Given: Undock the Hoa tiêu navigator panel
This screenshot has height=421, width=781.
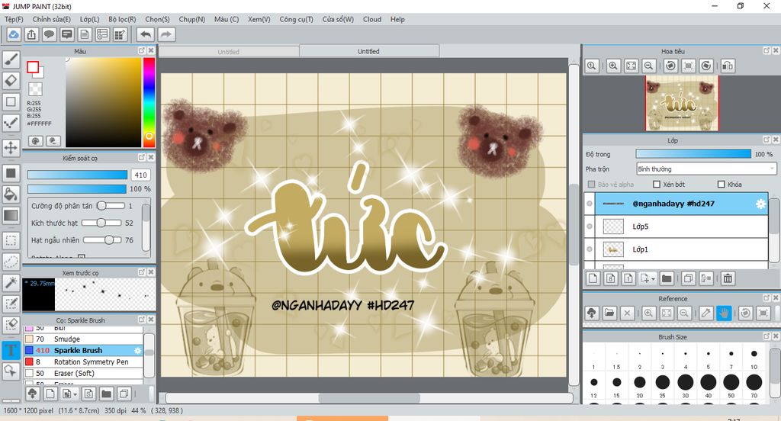Looking at the screenshot, I should coord(767,51).
